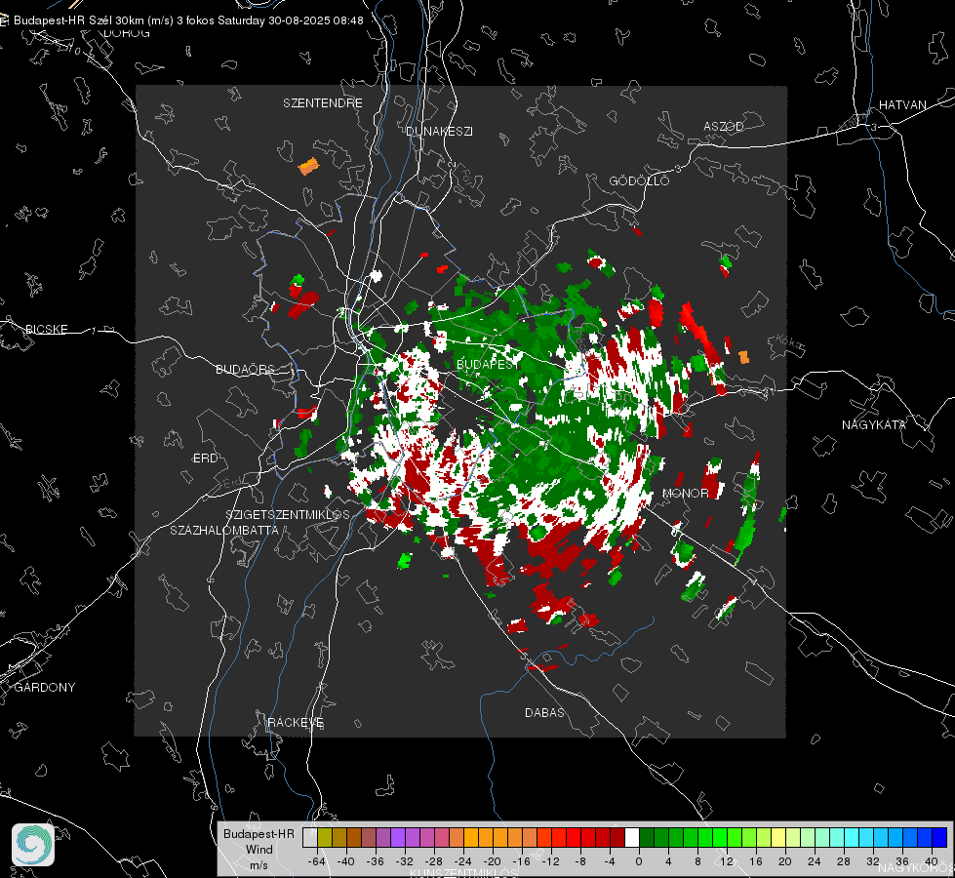Click the swirl logo icon at bottom left

click(x=33, y=845)
